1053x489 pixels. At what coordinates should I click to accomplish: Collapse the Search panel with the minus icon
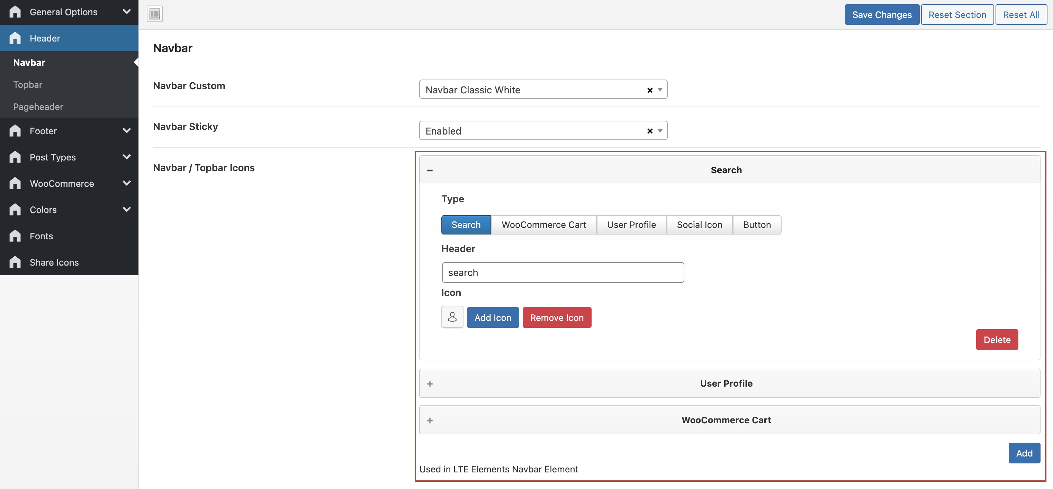click(430, 170)
